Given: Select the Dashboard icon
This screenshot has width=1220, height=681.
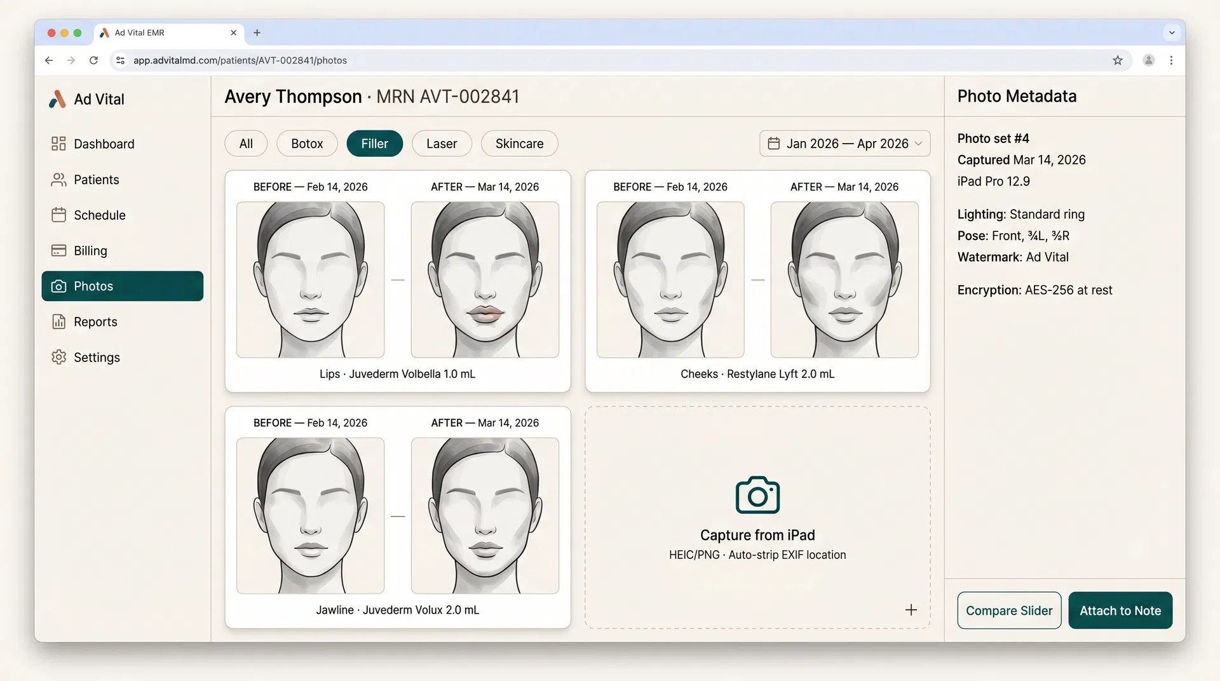Looking at the screenshot, I should pyautogui.click(x=58, y=144).
